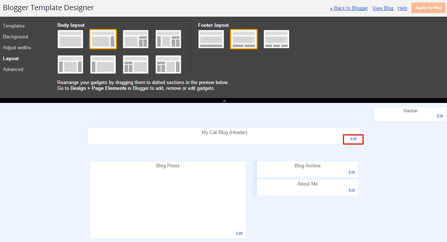Click the Back to Blogger link
The image size is (447, 242).
point(349,8)
